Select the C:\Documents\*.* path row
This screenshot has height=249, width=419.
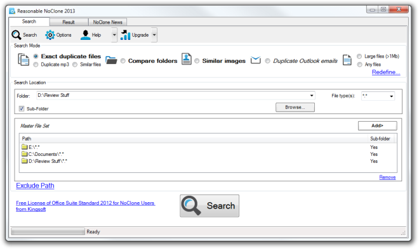click(x=208, y=154)
